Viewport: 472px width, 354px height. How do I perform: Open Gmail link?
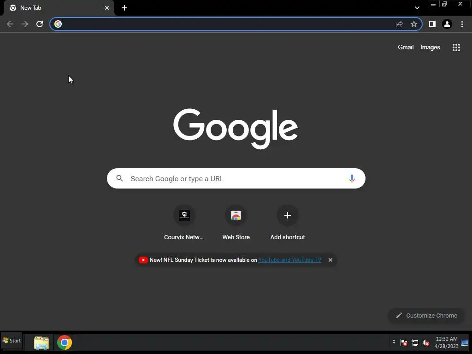(x=406, y=47)
